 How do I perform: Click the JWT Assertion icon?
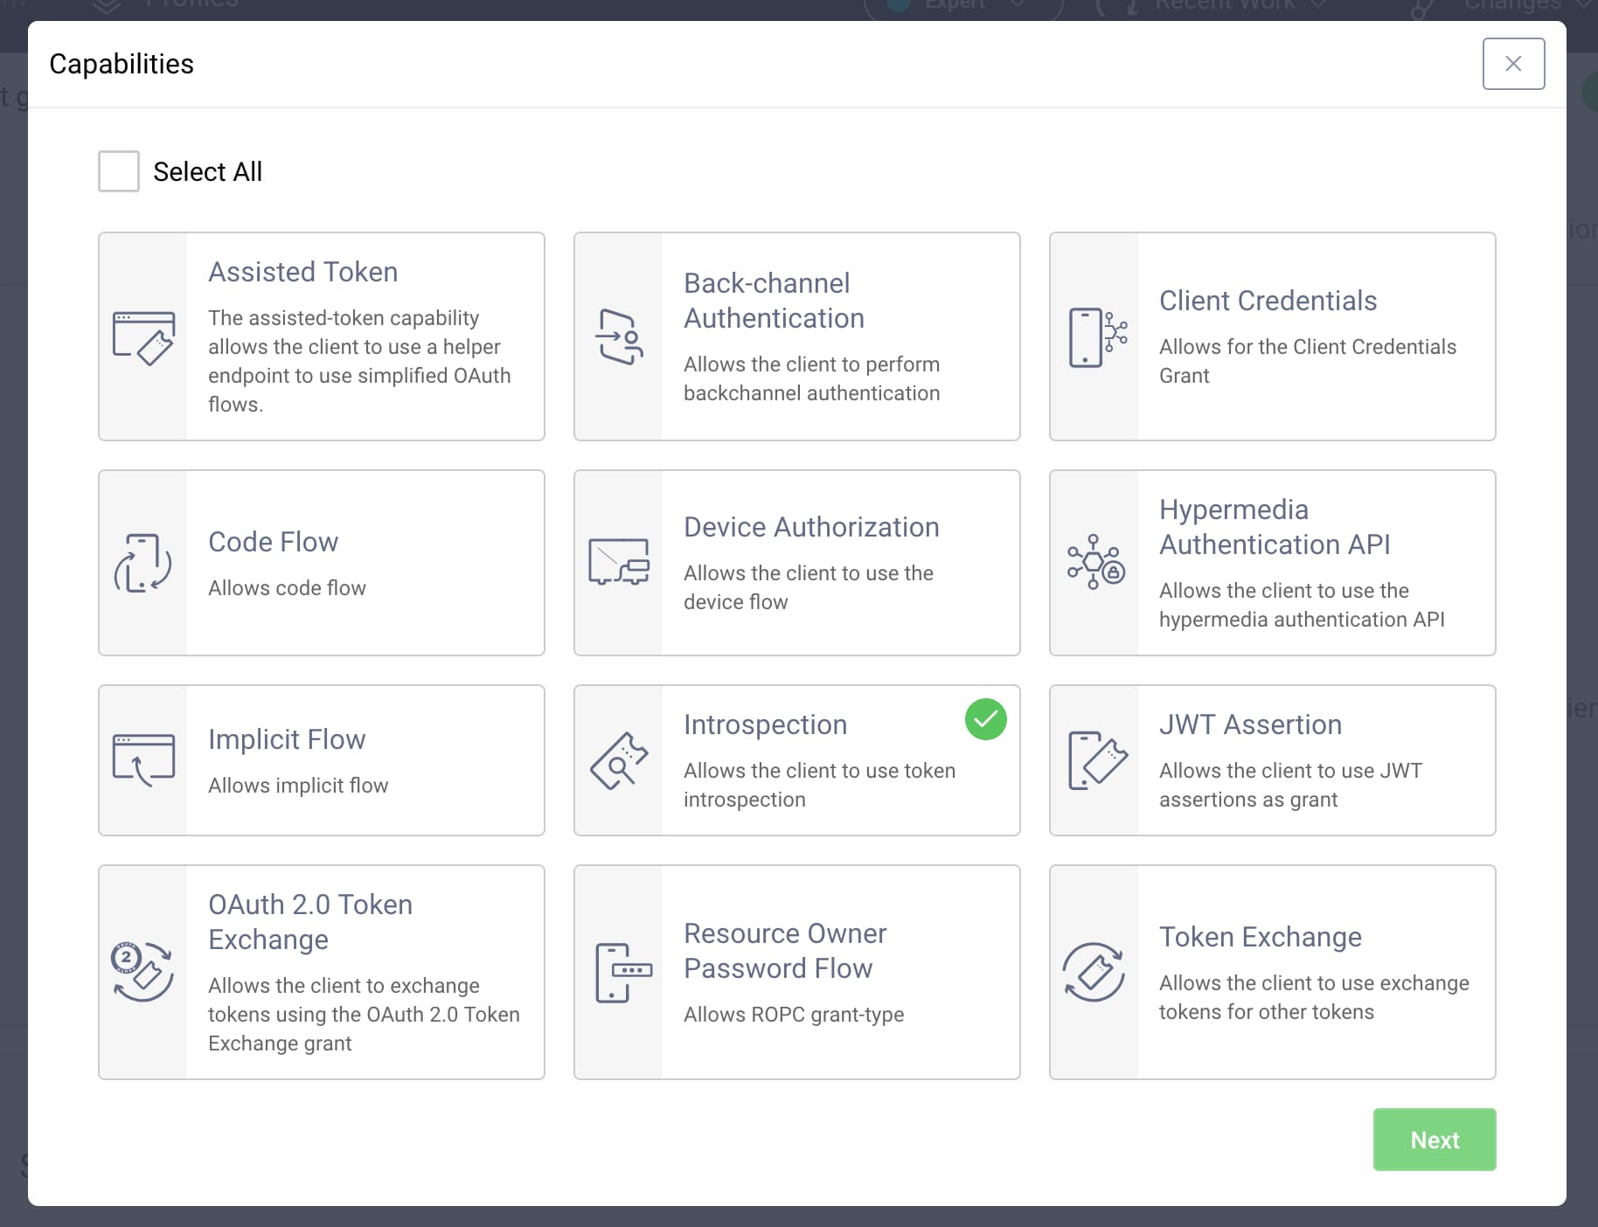[1095, 760]
